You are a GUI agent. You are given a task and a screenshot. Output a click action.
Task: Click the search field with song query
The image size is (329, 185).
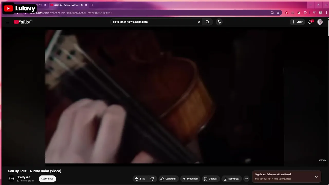point(154,22)
